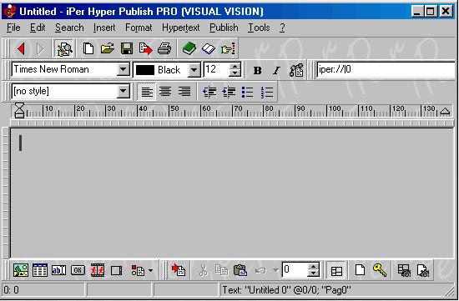Viewport: 459px width, 301px height.
Task: Click the pointing hand icon
Action: (x=228, y=48)
